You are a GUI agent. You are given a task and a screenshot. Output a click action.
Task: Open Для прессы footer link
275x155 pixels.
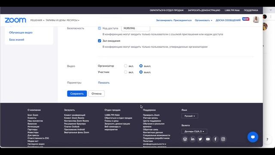coord(34,135)
